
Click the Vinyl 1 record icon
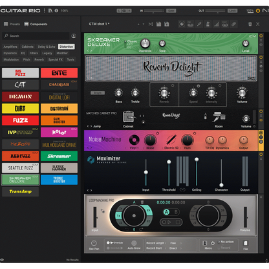tap(134, 140)
